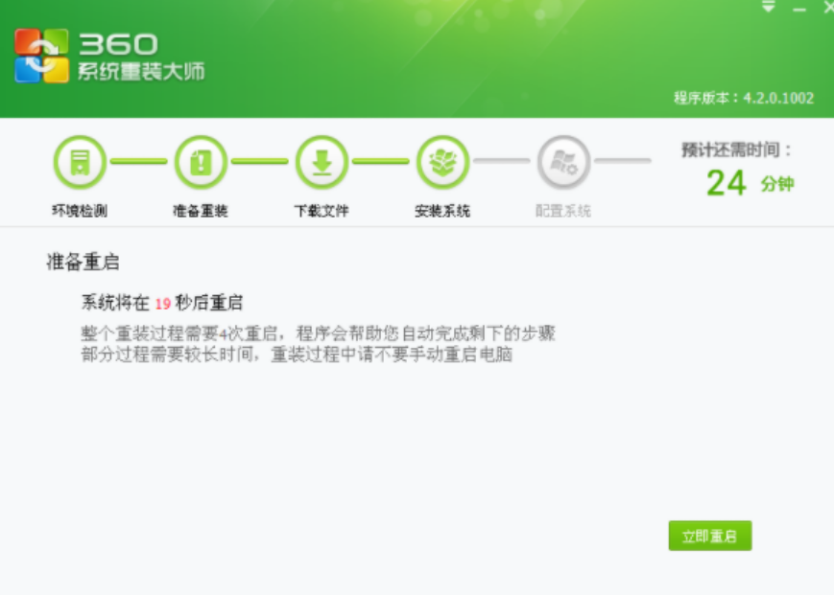Minimize the 360 reinstall window
Image resolution: width=834 pixels, height=595 pixels.
click(798, 9)
